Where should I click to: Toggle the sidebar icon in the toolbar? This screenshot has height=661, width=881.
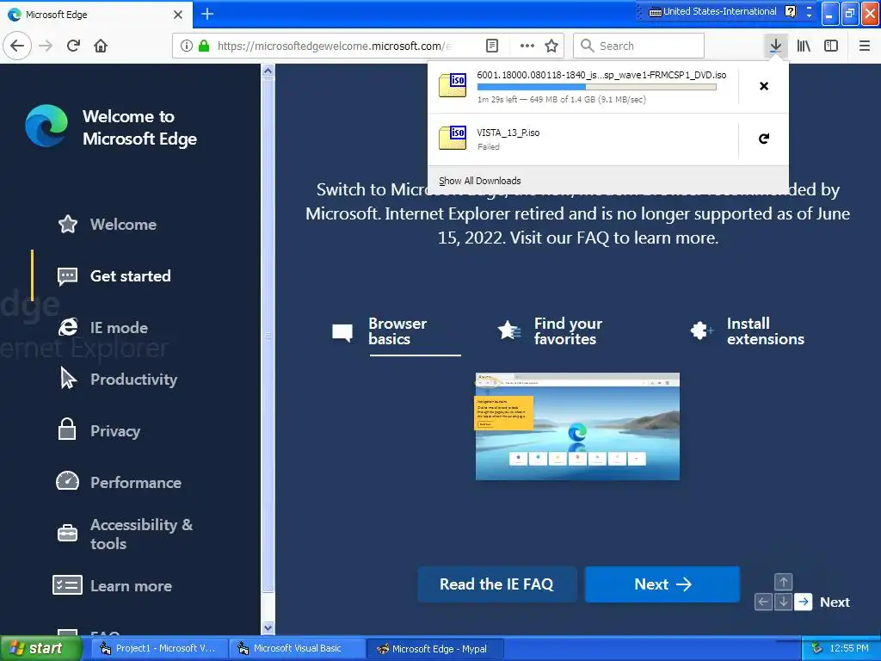pos(831,46)
